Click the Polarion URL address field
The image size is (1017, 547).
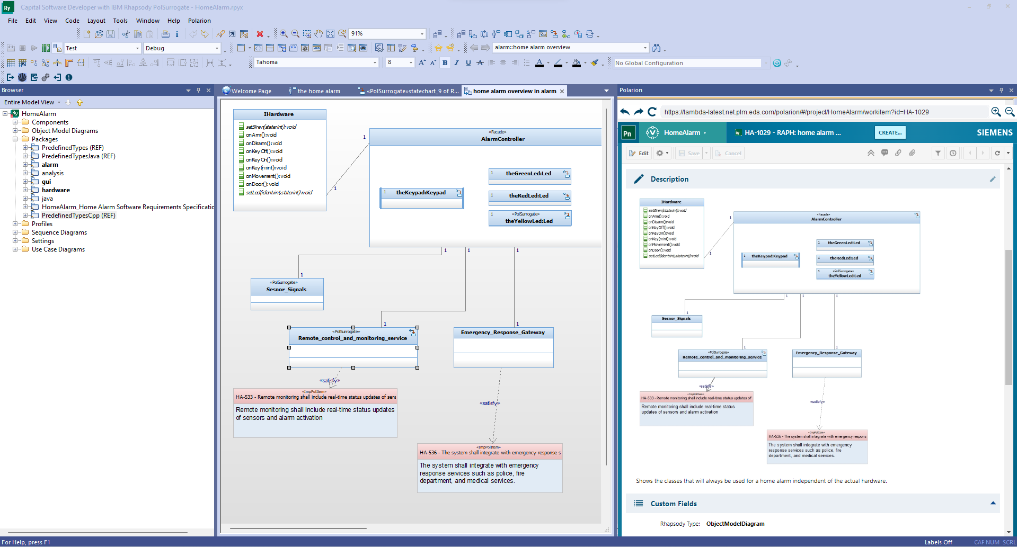coord(821,112)
